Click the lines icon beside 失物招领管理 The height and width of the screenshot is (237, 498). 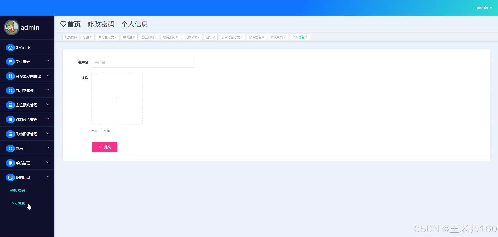[x=10, y=134]
